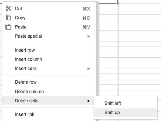Click the blue cell selection fill handle
This screenshot has height=121, width=161.
coord(118,3)
